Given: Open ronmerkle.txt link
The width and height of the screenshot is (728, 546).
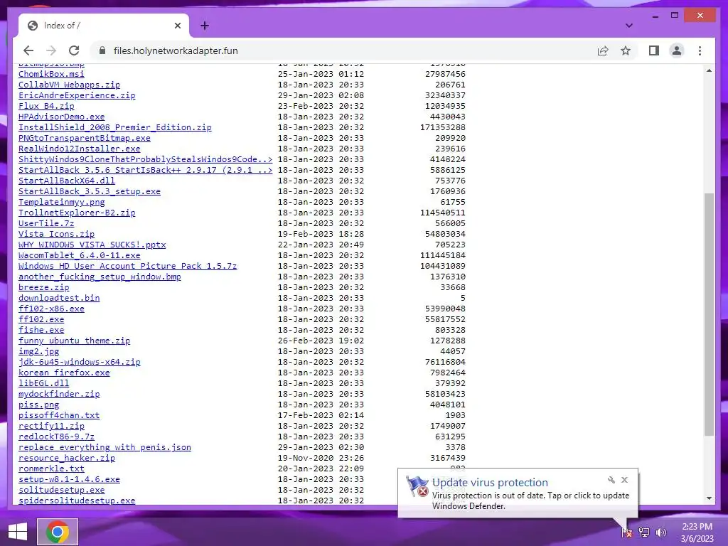Looking at the screenshot, I should [51, 469].
